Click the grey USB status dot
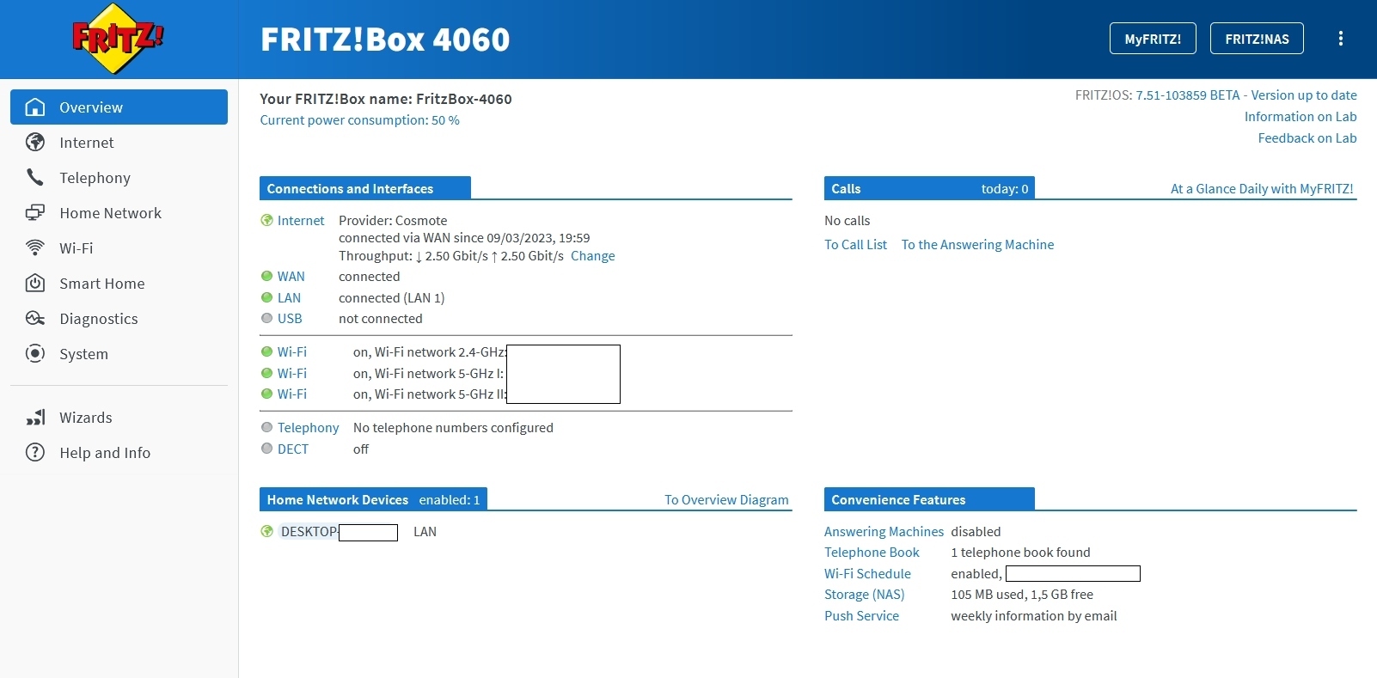 pyautogui.click(x=266, y=319)
